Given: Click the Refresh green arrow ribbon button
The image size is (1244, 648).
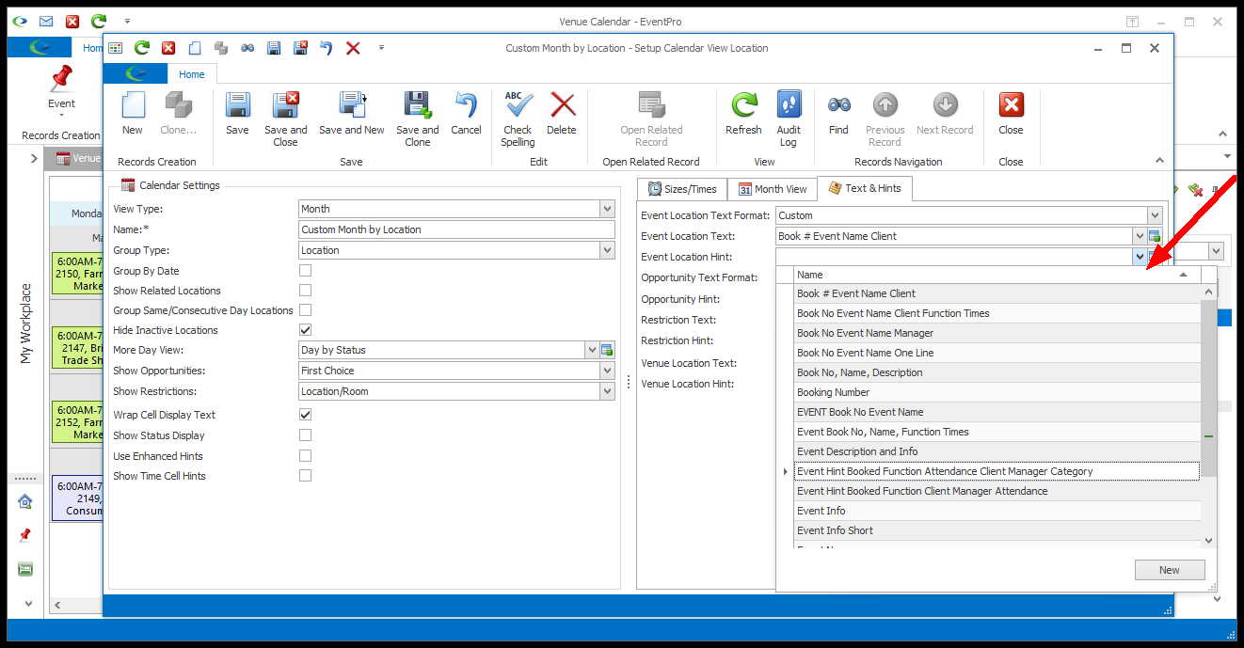Looking at the screenshot, I should pyautogui.click(x=744, y=114).
